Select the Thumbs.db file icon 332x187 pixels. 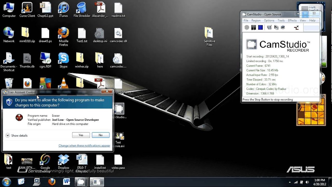(x=27, y=60)
